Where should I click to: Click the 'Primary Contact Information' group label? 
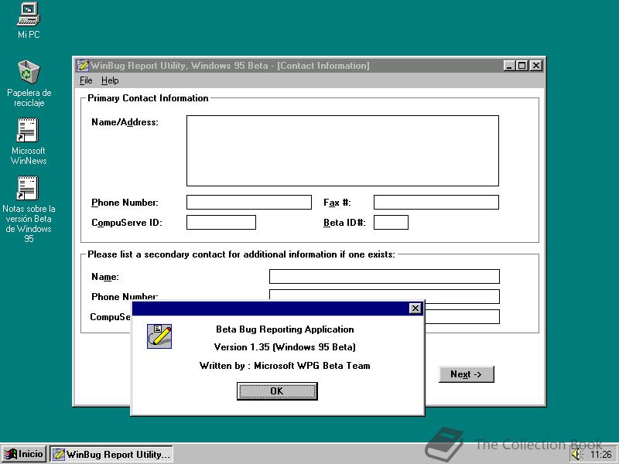pyautogui.click(x=148, y=98)
